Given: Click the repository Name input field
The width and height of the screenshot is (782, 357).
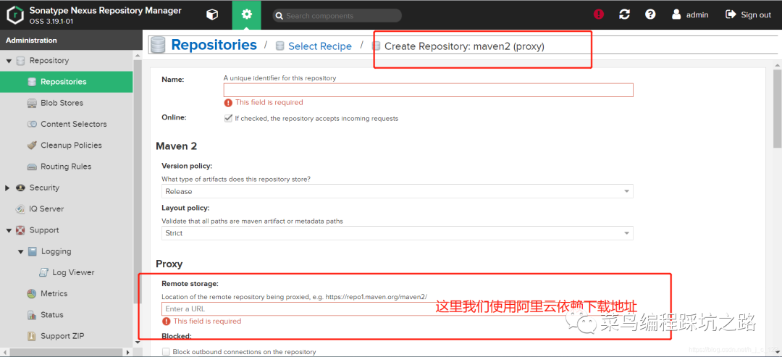Looking at the screenshot, I should (x=429, y=90).
